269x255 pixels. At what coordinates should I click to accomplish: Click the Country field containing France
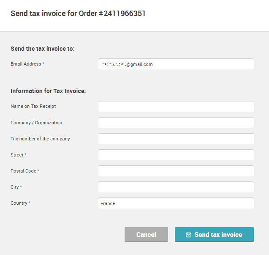(x=176, y=203)
